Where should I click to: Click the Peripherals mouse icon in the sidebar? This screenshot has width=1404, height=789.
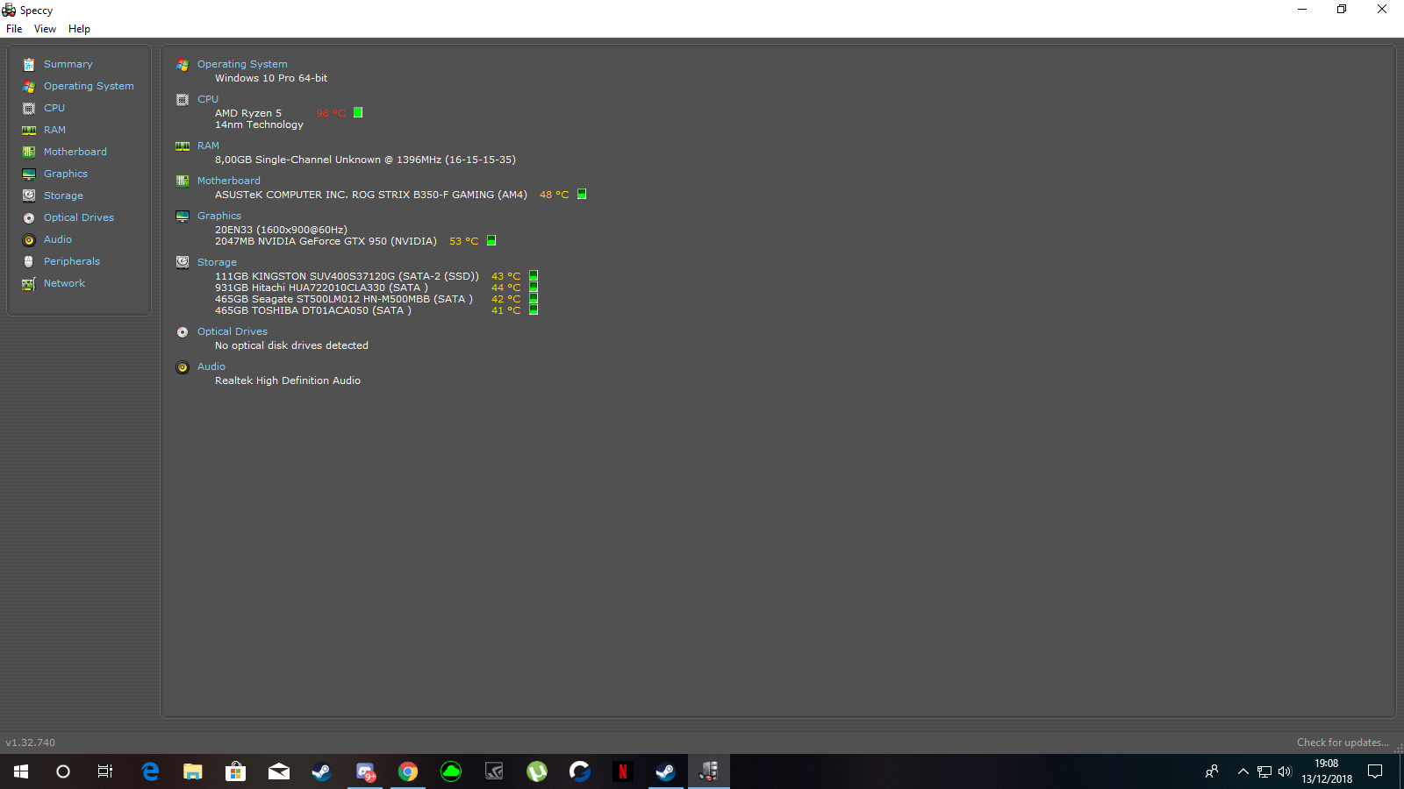point(29,261)
